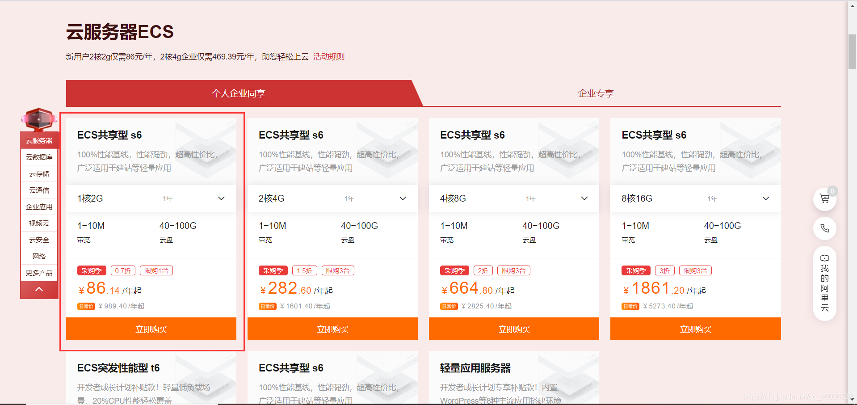Click the 采购季 badge on 1核2G card
Image resolution: width=857 pixels, height=405 pixels.
(x=92, y=270)
